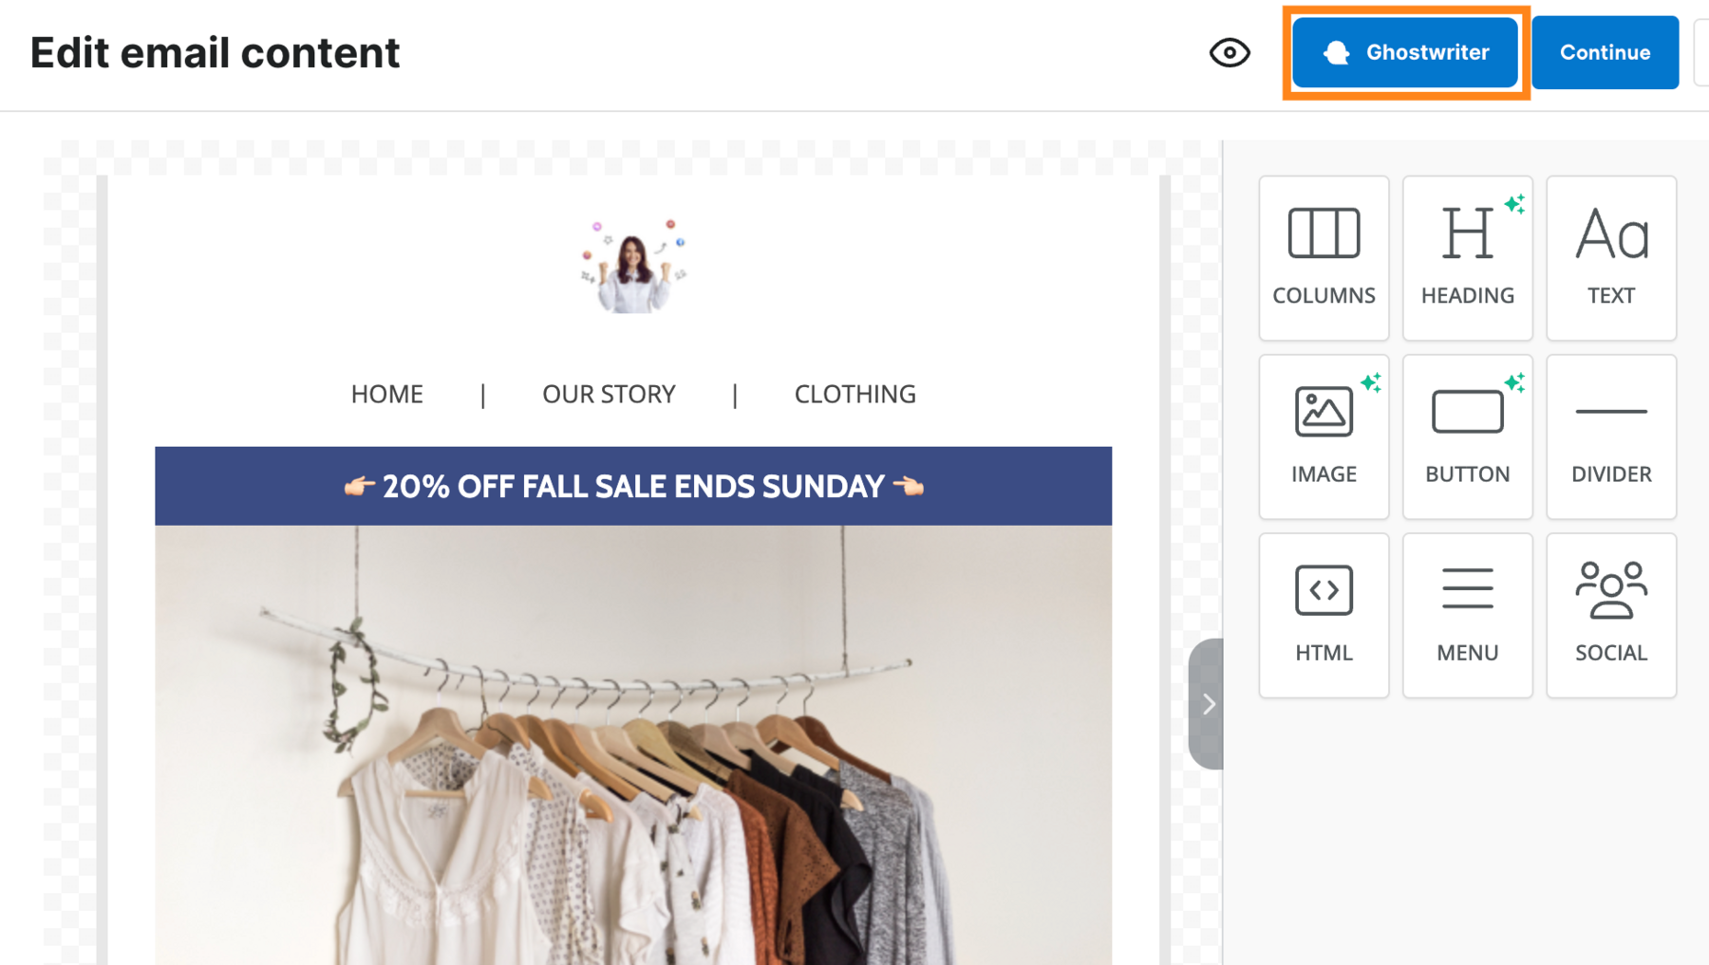This screenshot has height=965, width=1709.
Task: Select the OUR STORY menu link
Action: coord(609,394)
